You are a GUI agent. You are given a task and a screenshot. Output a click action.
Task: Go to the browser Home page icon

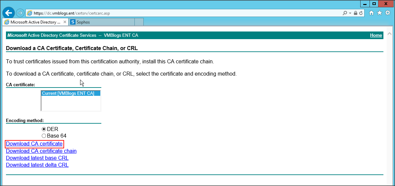point(371,13)
